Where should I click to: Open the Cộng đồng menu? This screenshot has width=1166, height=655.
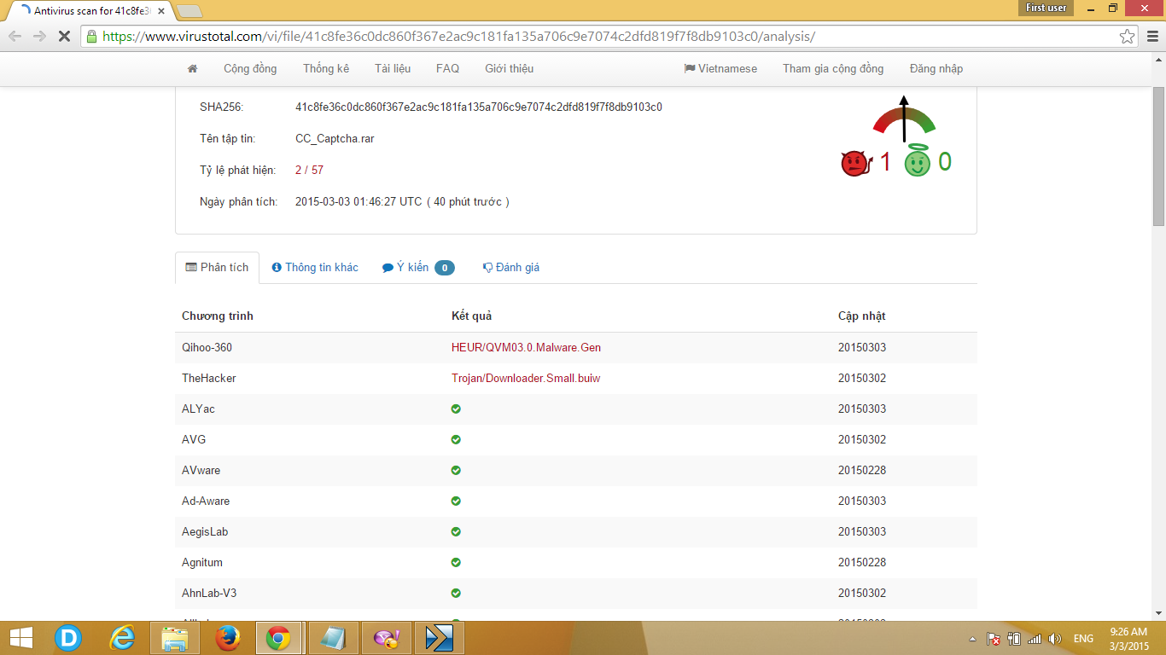pyautogui.click(x=250, y=68)
